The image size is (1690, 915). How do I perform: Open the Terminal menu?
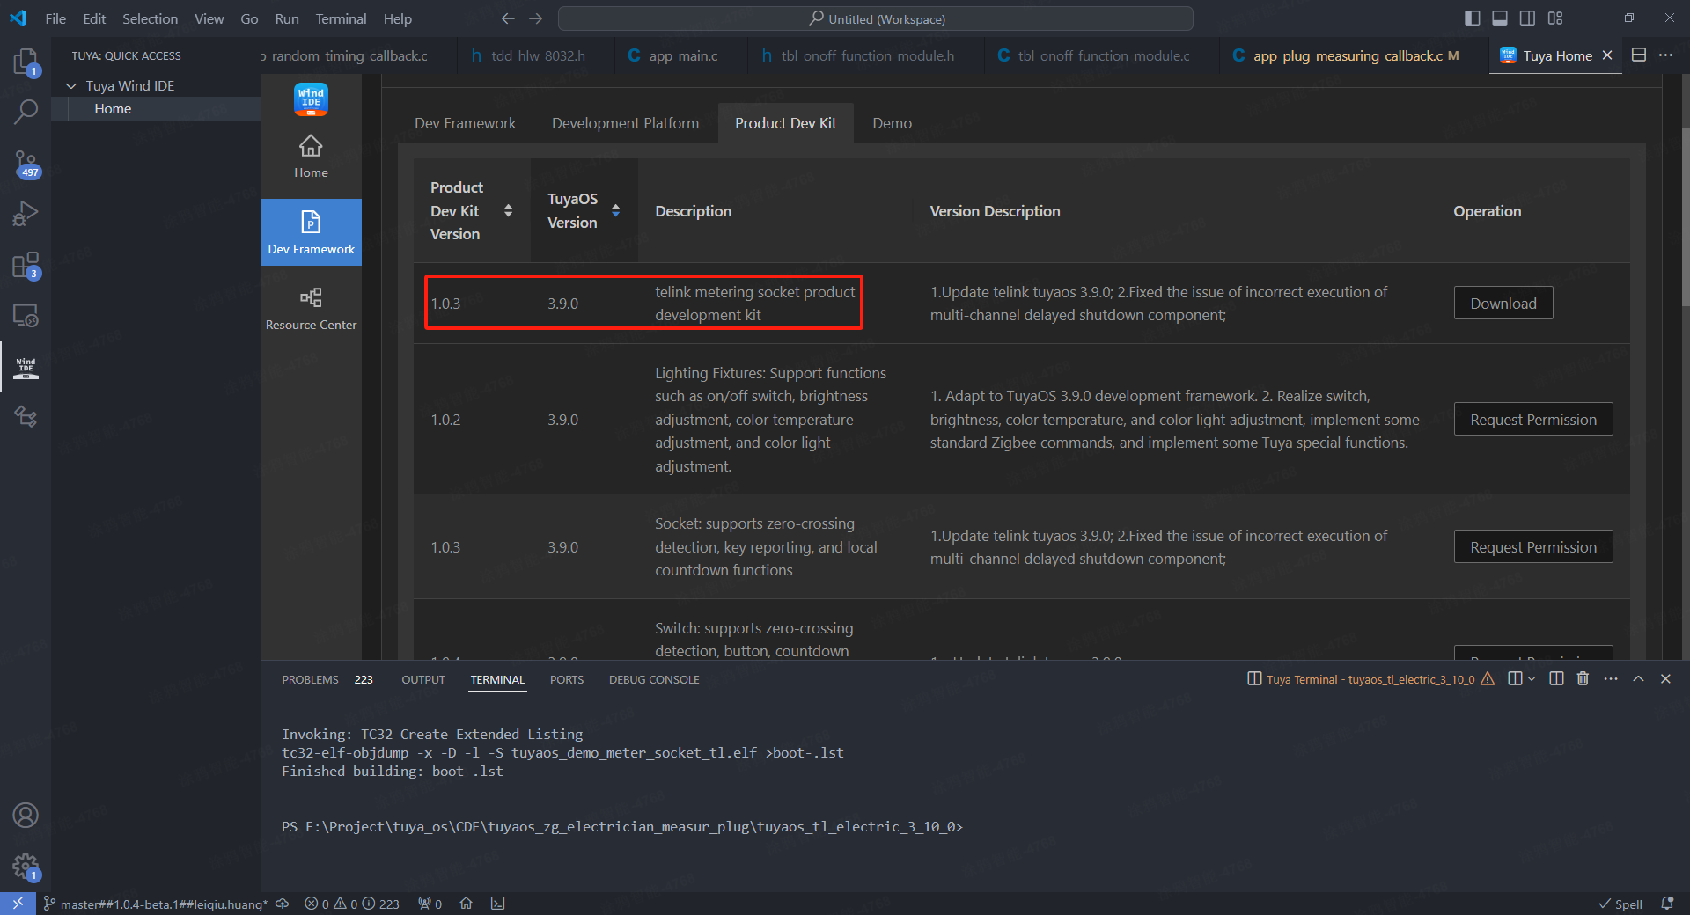click(341, 18)
